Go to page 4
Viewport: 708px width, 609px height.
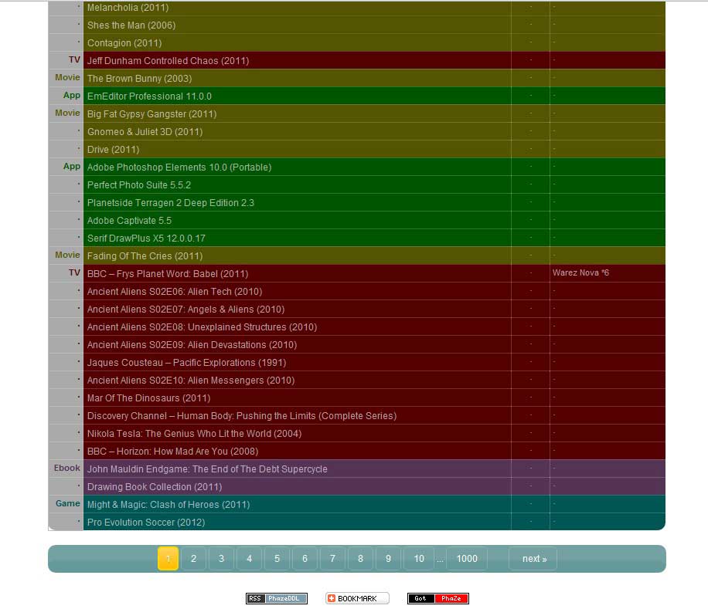coord(249,559)
